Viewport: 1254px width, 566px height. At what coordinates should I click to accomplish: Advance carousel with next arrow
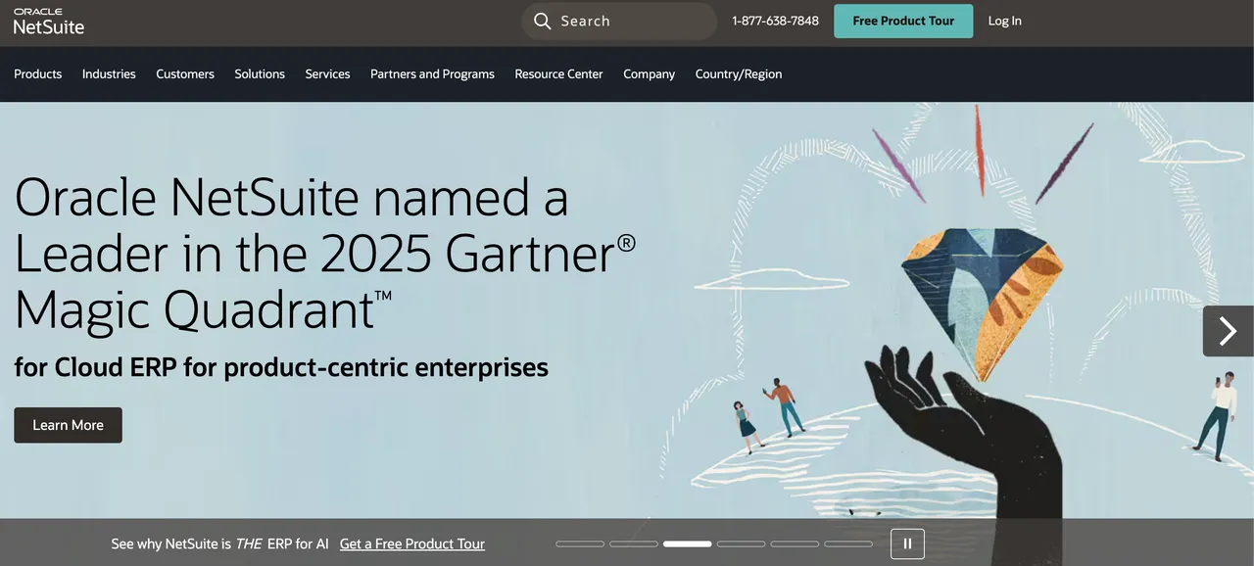click(x=1229, y=331)
